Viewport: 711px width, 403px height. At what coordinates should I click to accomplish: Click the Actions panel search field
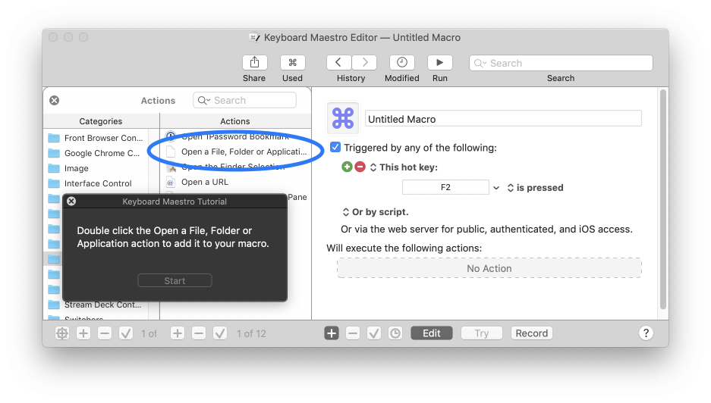click(x=245, y=100)
